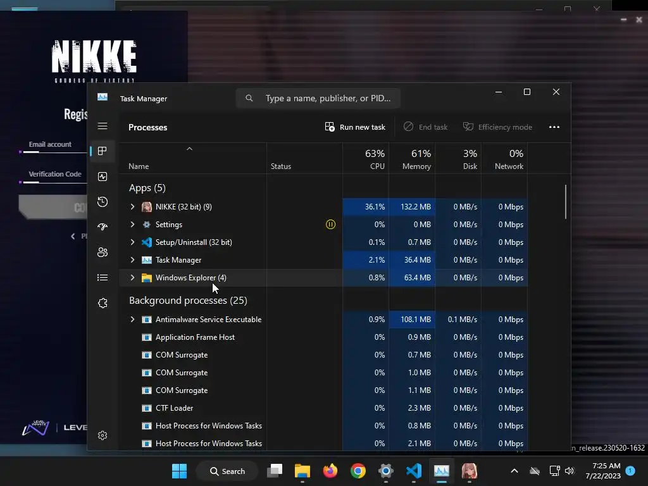Open App history page from sidebar
The height and width of the screenshot is (486, 648).
pos(103,202)
